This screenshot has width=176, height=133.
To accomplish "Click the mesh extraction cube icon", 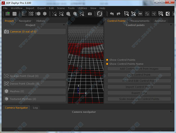I will click(38, 14).
